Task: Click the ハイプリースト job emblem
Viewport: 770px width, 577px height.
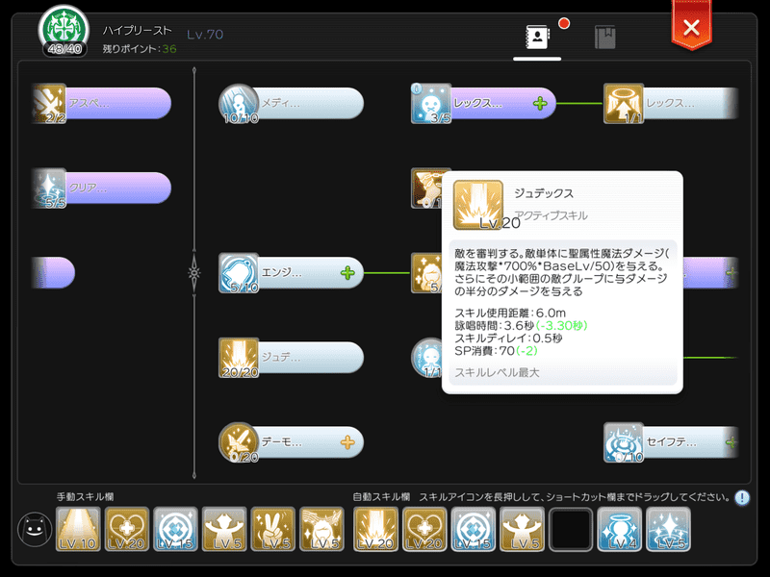Action: coord(64,31)
